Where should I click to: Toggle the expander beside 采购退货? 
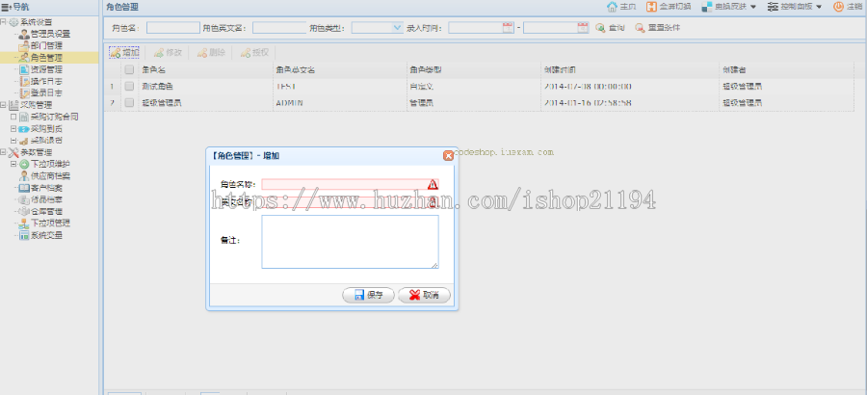(13, 141)
